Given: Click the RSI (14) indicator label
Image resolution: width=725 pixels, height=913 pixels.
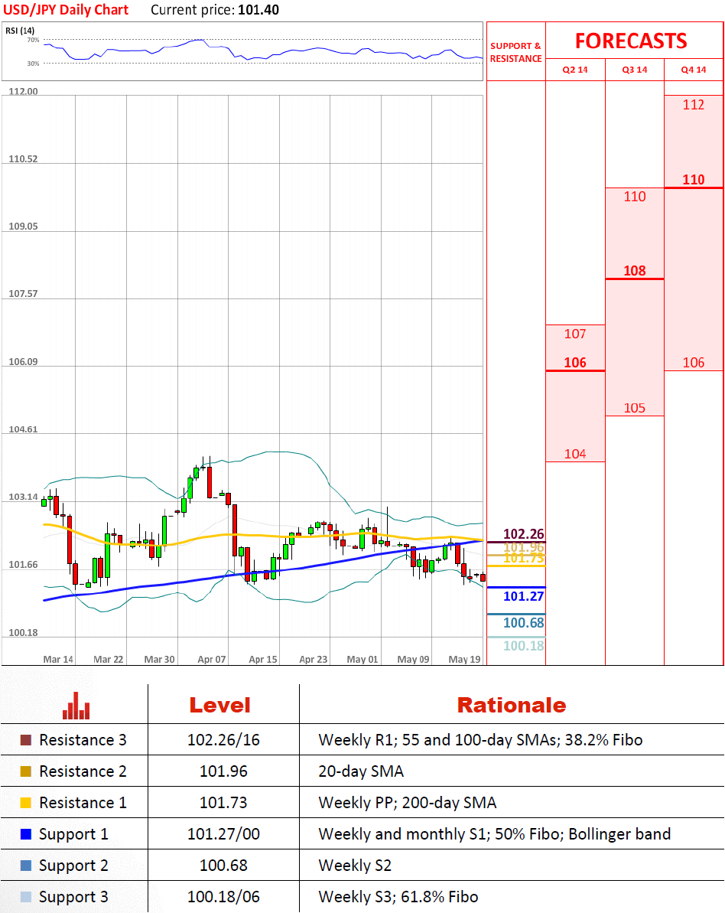Looking at the screenshot, I should 21,31.
